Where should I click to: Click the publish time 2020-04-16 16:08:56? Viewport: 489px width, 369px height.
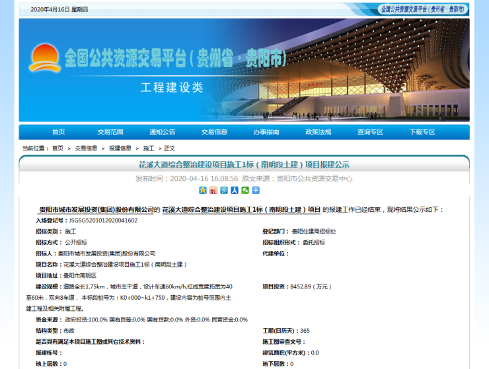tap(204, 179)
